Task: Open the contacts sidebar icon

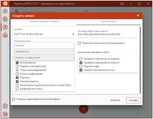Action: [x=5, y=35]
